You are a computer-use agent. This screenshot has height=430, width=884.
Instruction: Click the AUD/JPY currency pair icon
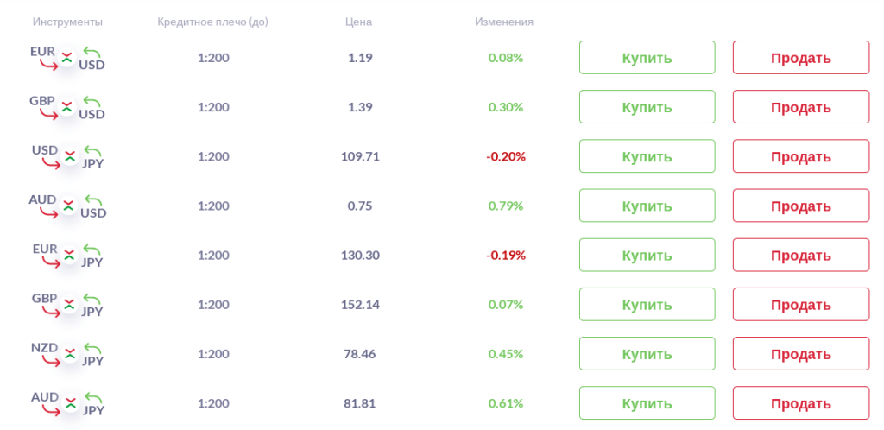(x=67, y=402)
